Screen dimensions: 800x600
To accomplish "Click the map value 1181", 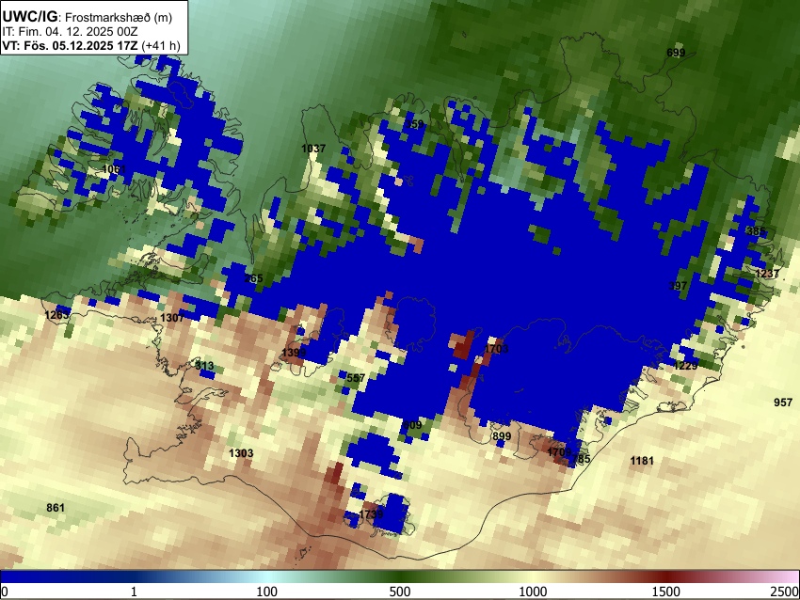I will tap(642, 461).
